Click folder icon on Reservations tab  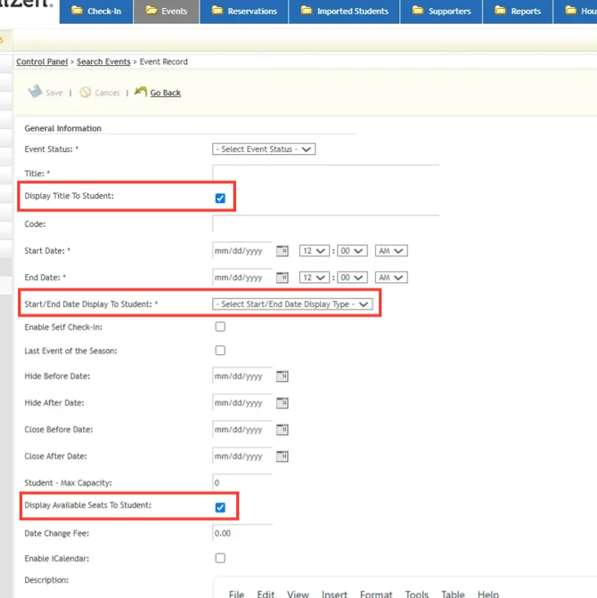(217, 11)
